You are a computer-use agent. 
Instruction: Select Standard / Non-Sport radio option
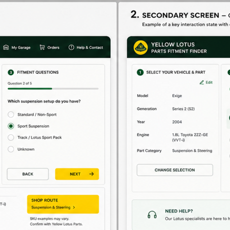coord(11,114)
